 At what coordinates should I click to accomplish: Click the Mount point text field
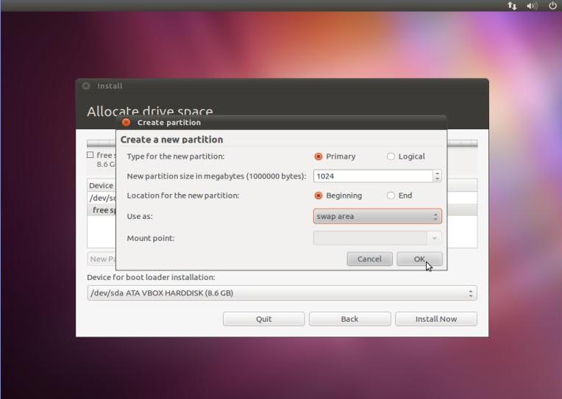click(370, 238)
